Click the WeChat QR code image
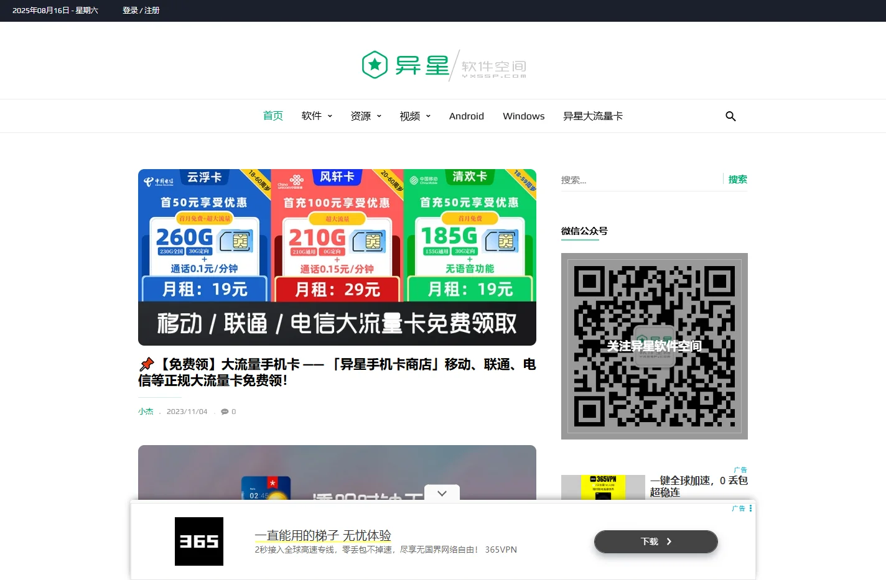Viewport: 886px width, 580px height. click(655, 346)
